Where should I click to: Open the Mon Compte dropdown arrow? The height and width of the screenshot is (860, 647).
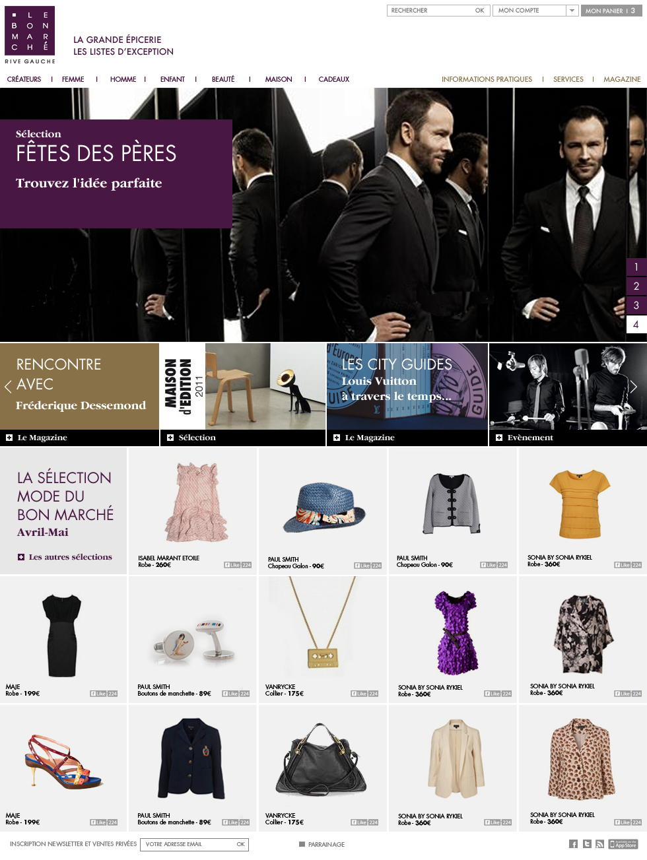point(572,11)
